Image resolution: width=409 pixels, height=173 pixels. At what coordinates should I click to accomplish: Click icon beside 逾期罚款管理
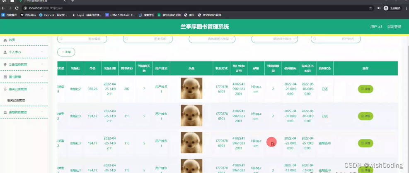(x=5, y=112)
